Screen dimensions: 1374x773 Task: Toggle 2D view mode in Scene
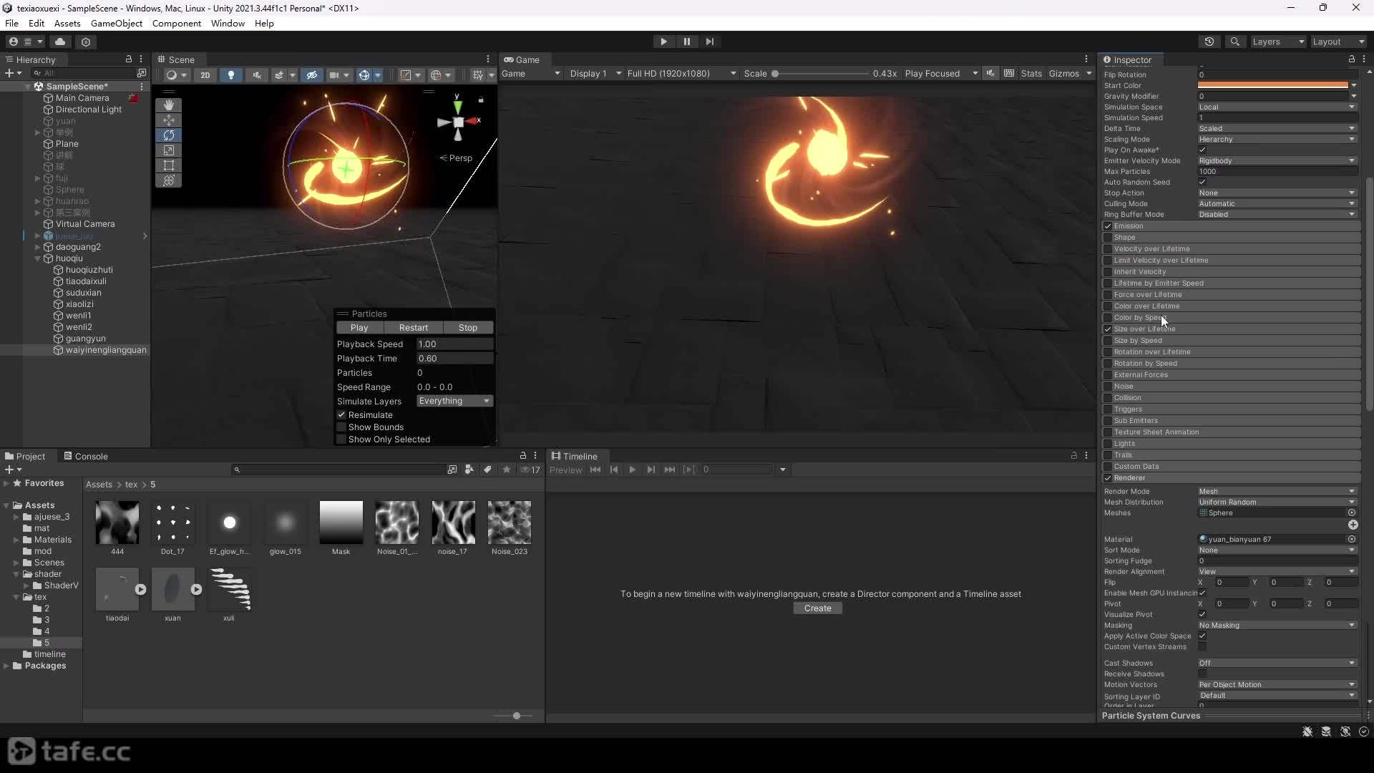pos(205,75)
